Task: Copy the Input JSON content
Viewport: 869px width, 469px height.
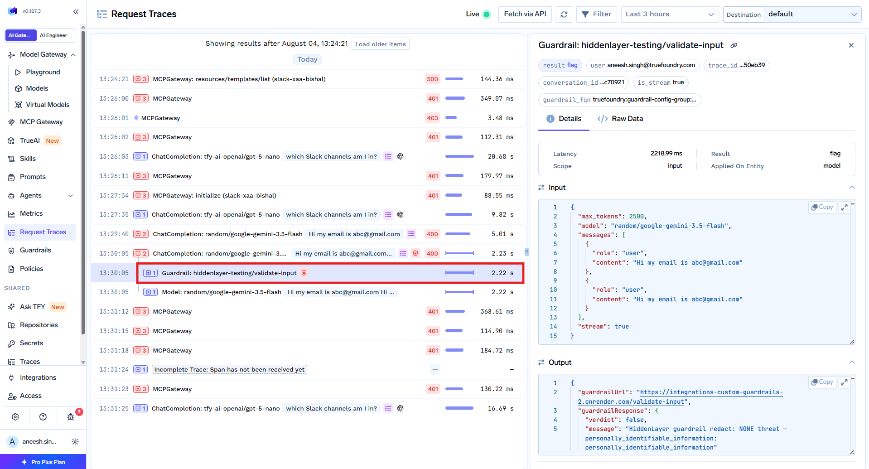Action: click(x=822, y=207)
